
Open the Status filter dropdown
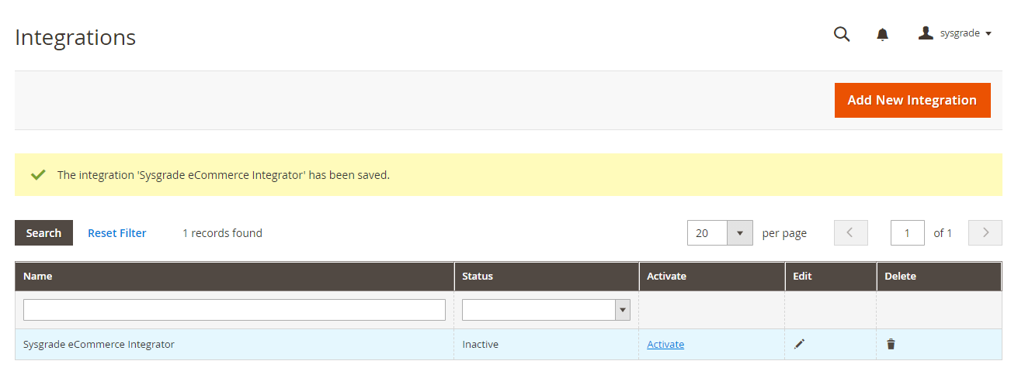click(x=546, y=310)
